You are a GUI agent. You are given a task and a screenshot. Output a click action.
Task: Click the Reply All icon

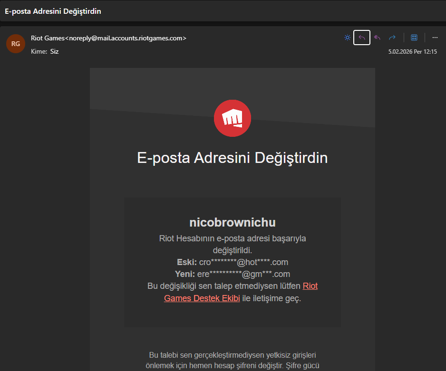[x=377, y=38]
